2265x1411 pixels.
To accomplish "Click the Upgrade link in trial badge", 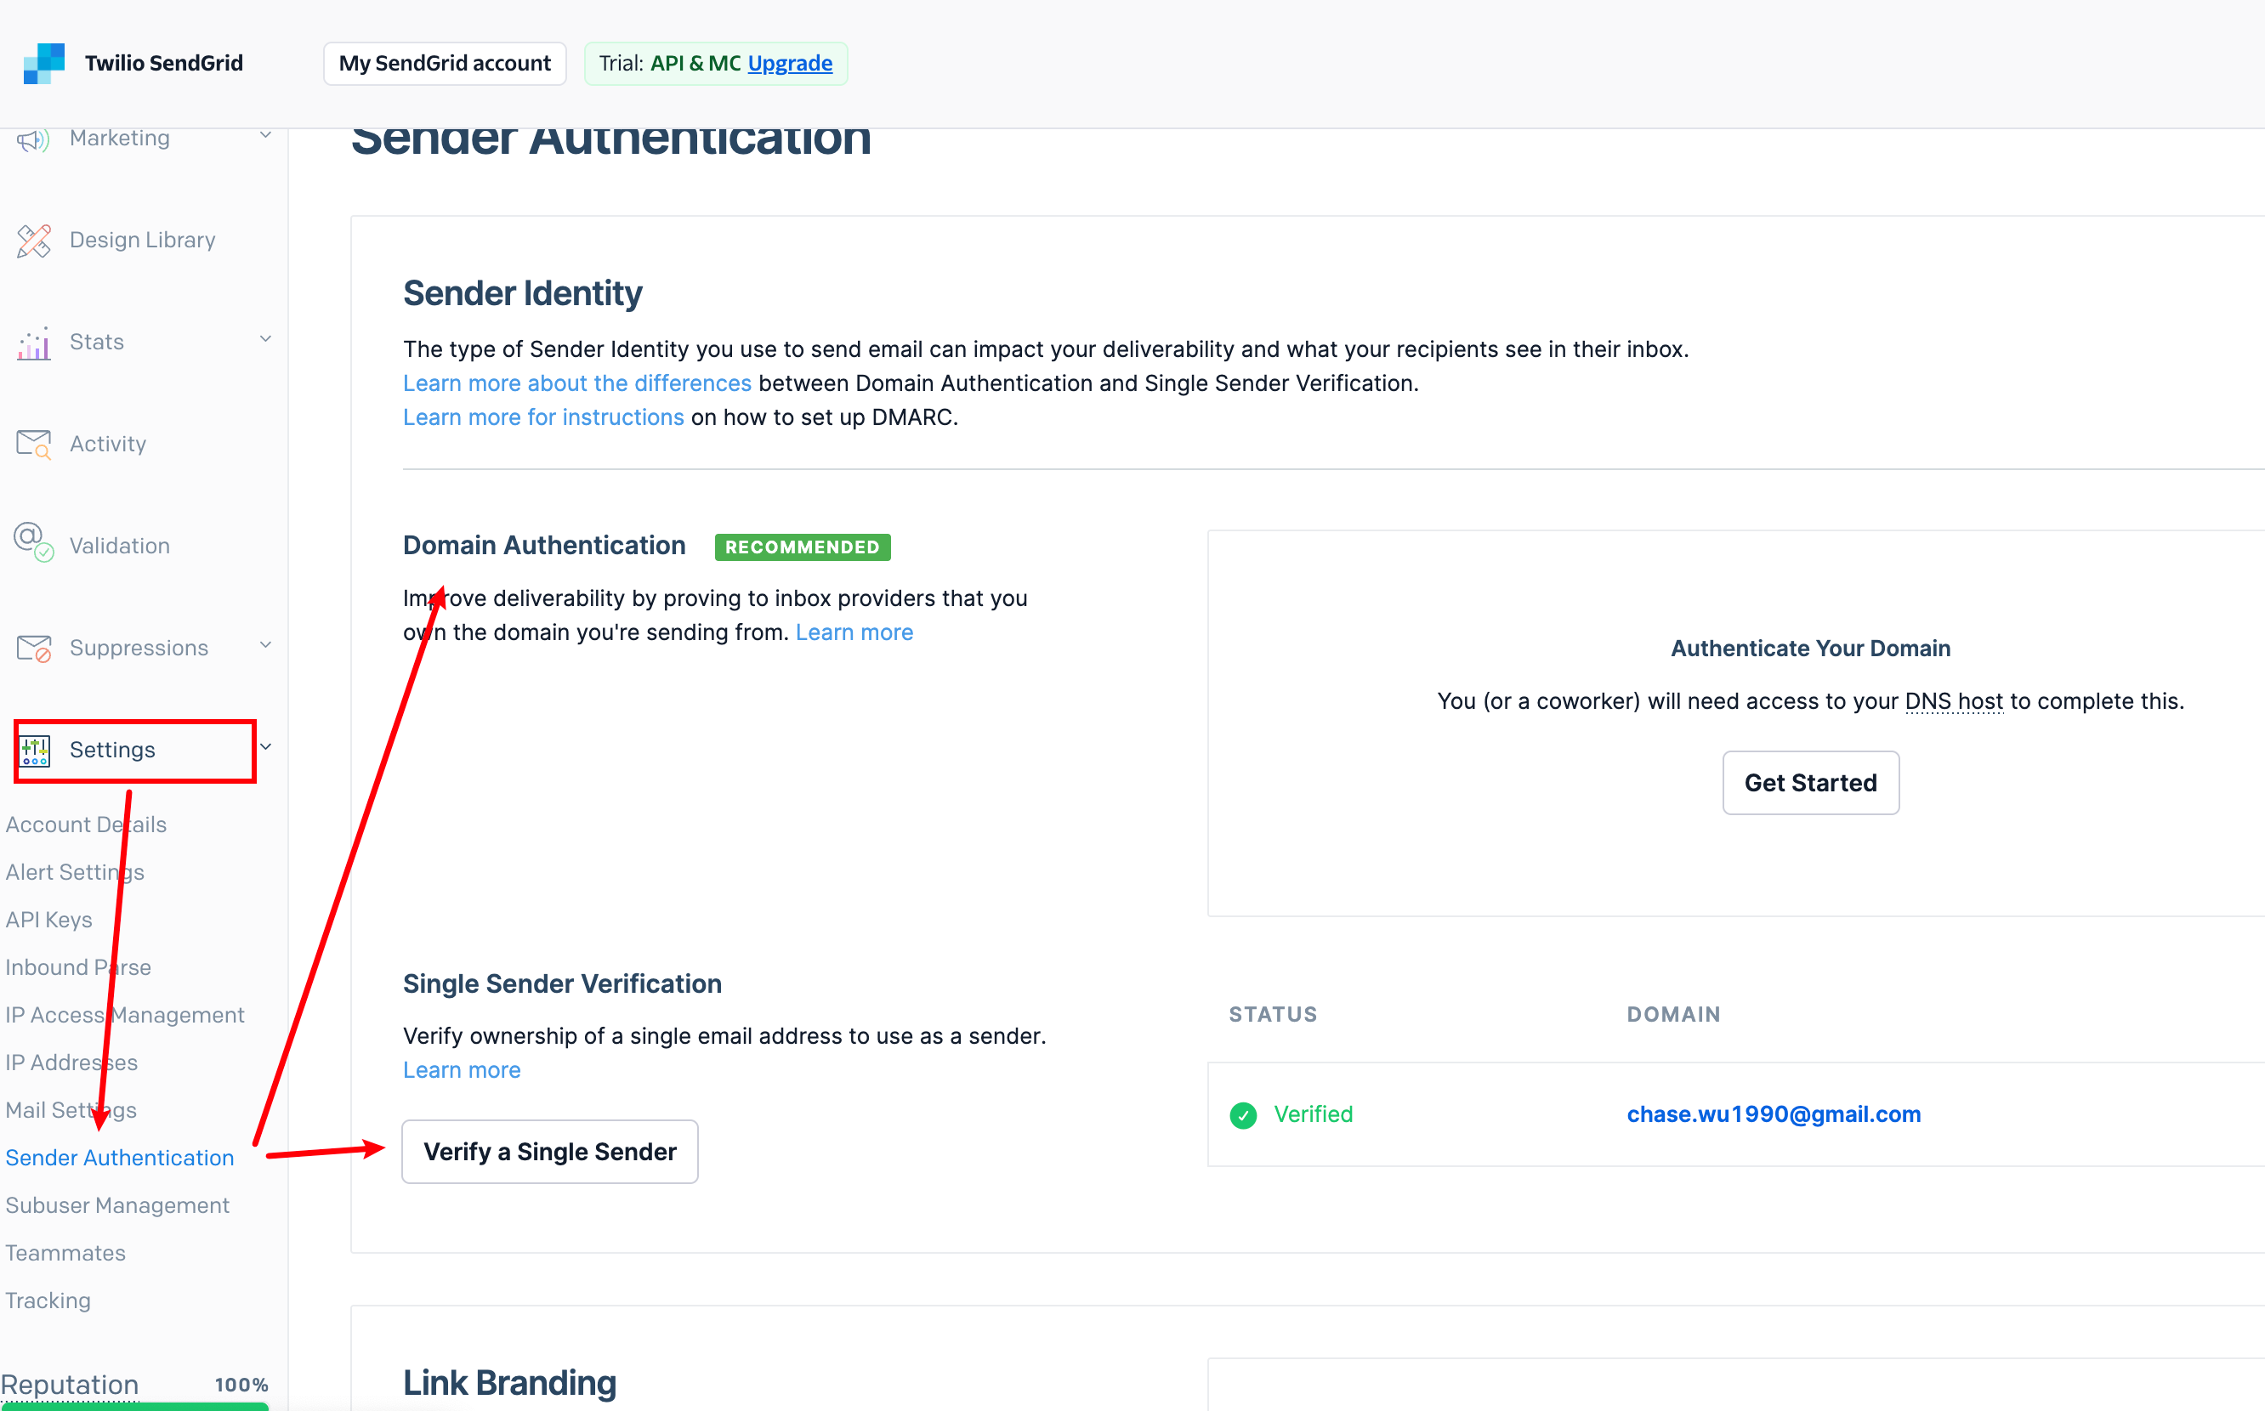I will (x=791, y=64).
